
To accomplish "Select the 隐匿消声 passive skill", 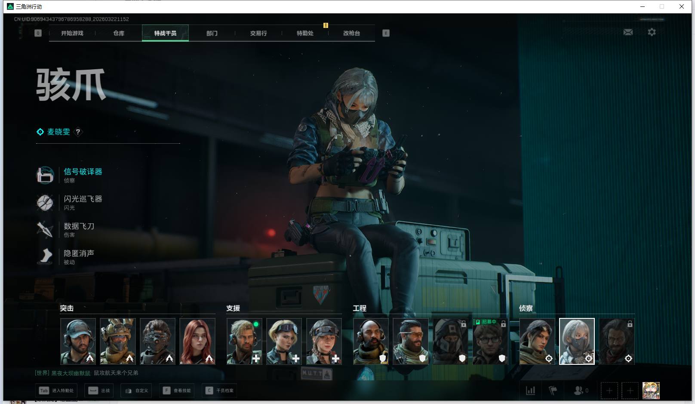I will pos(65,257).
